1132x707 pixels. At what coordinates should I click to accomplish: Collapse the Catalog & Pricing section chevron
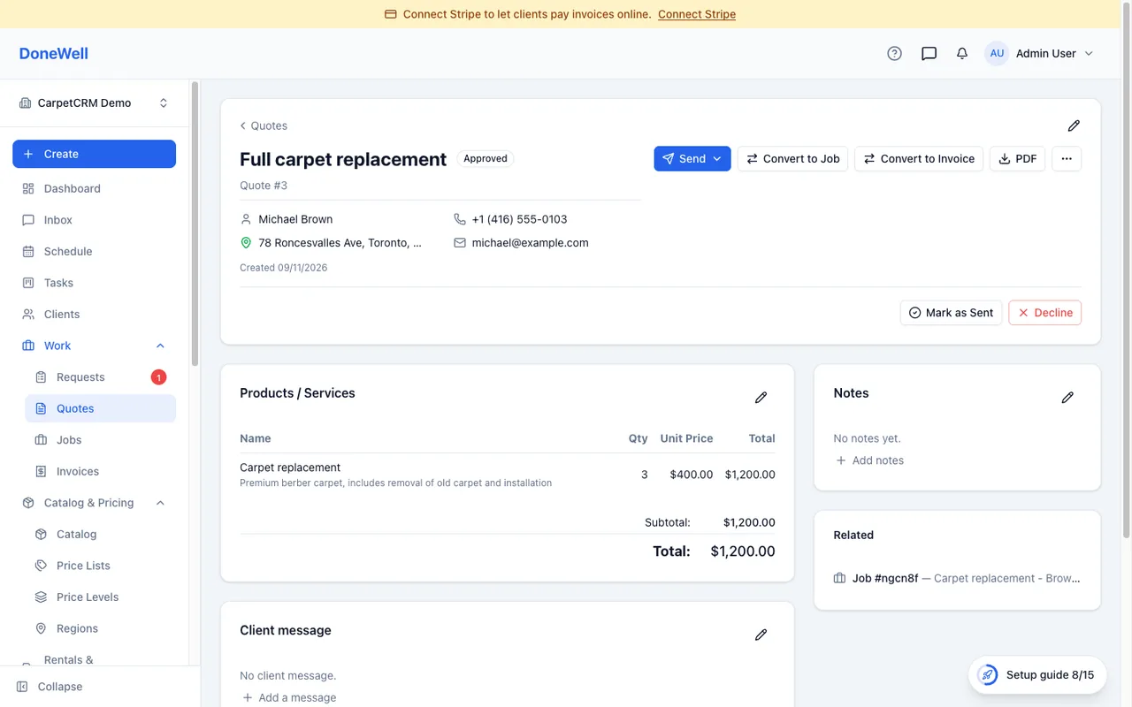[x=160, y=503]
